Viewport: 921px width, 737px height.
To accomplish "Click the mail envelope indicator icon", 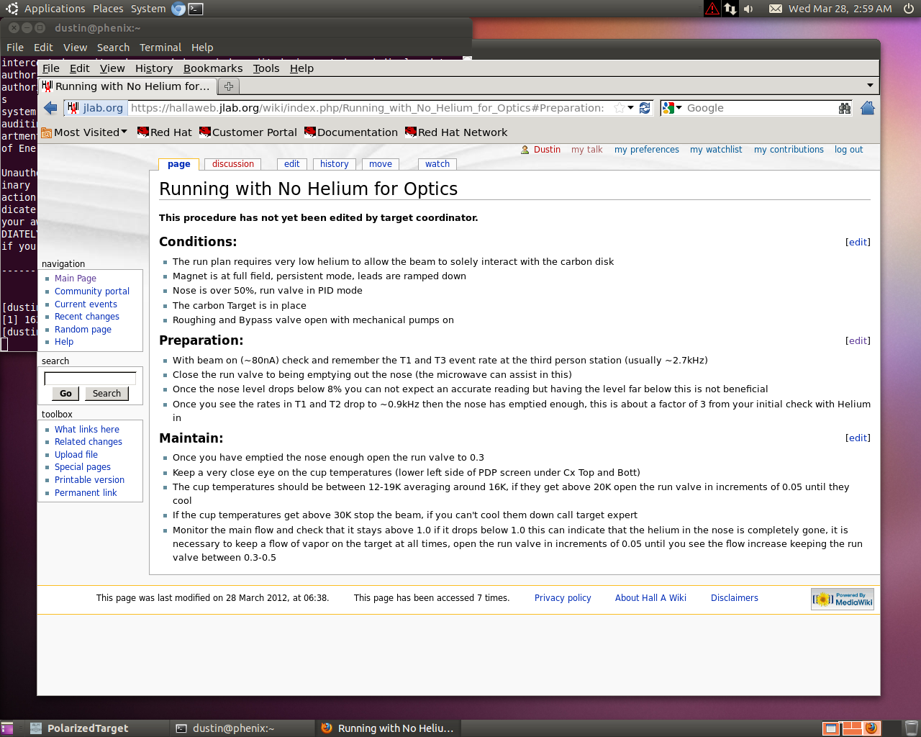I will coord(776,9).
